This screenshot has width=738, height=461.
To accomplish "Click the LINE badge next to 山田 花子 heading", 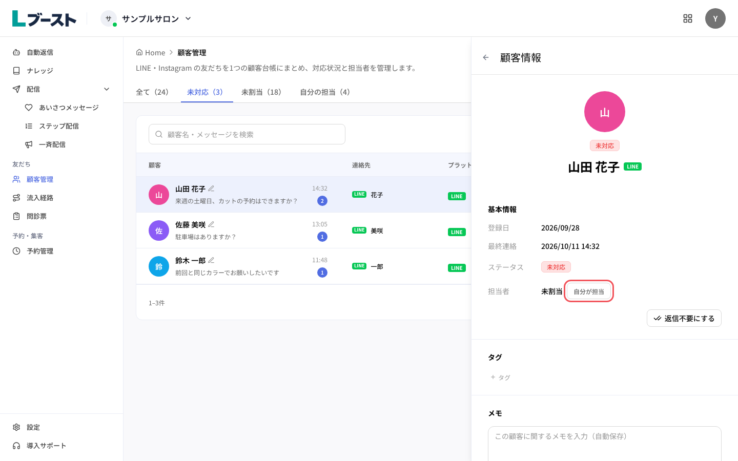I will click(x=633, y=166).
